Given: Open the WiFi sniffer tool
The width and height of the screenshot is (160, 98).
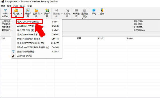Looking at the screenshot, I should pos(5,13).
